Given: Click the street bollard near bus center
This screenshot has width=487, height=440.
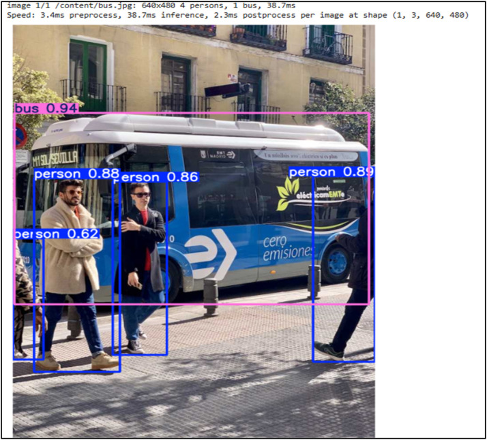Looking at the screenshot, I should [211, 297].
